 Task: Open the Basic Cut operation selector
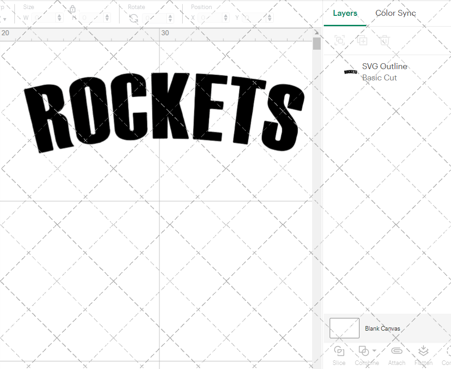[x=379, y=78]
